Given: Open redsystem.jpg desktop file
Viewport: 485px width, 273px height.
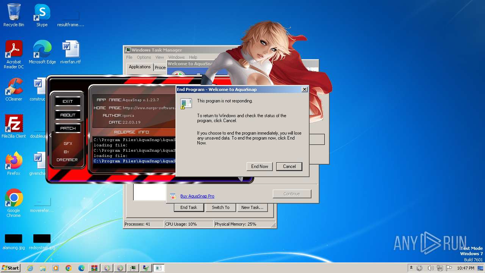Looking at the screenshot, I should tap(42, 241).
